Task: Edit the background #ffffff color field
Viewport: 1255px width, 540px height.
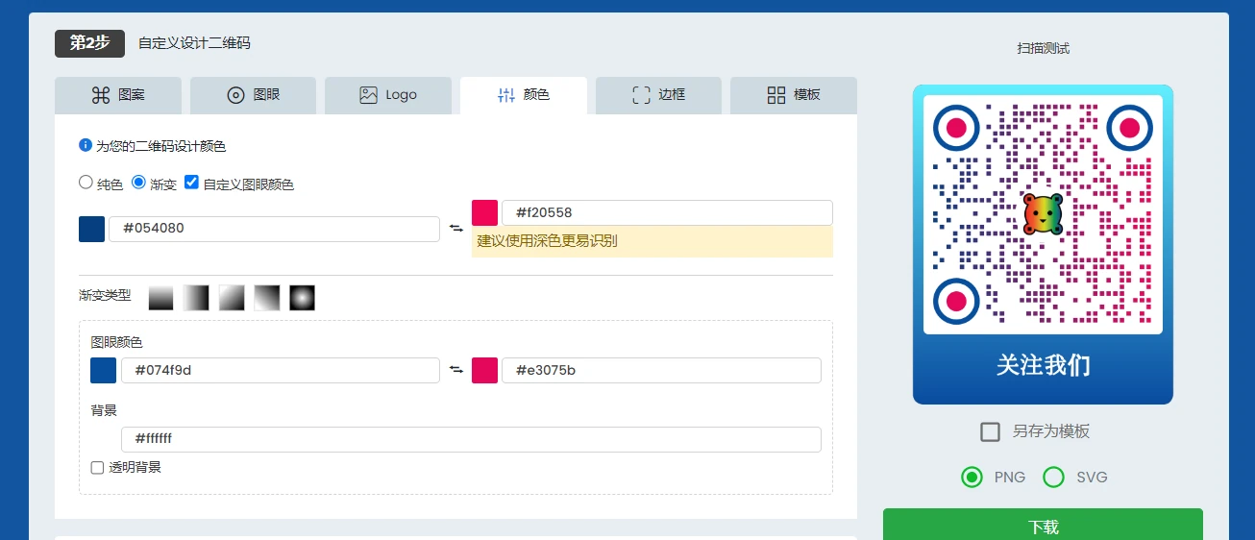Action: 471,439
